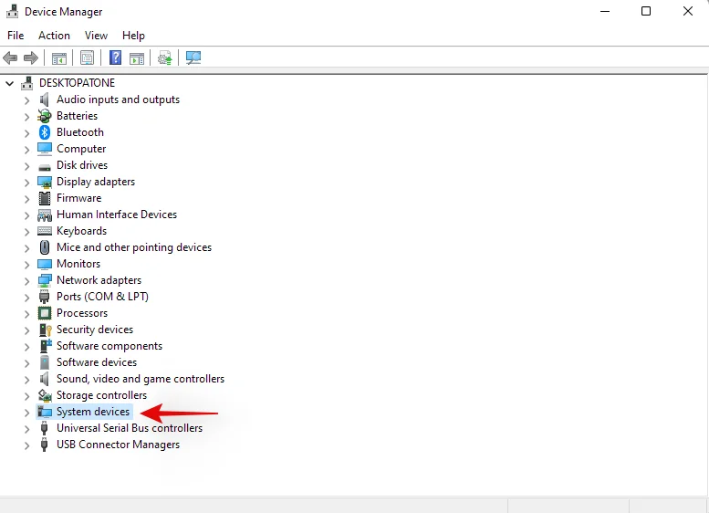Click the Show/Hide Console Tree toolbar icon

[58, 58]
